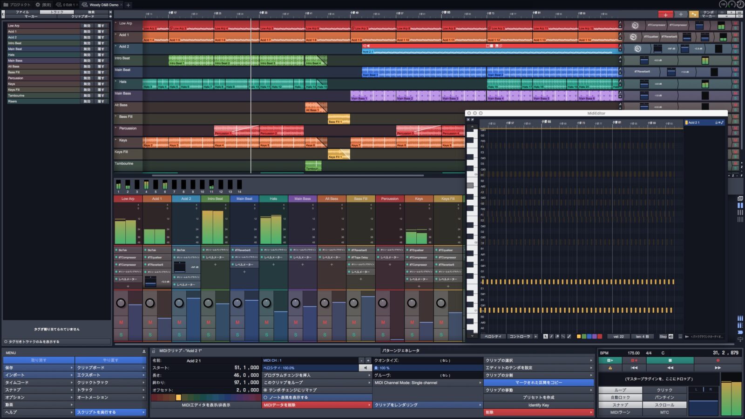Screen dimensions: 745x419
Task: Open the vel: 22 velocity dropdown
Action: click(618, 337)
